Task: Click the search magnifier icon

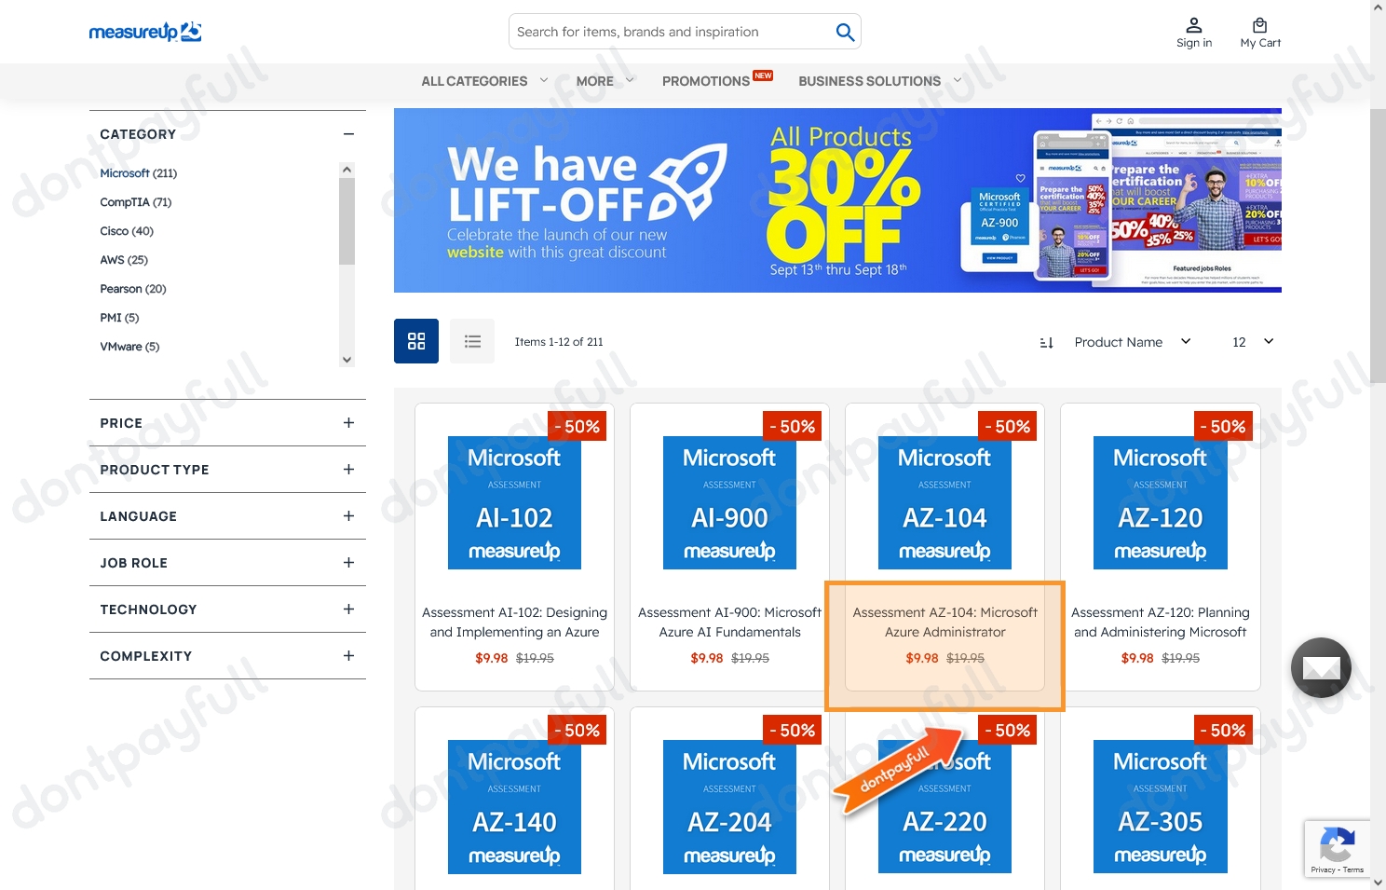Action: 844,31
